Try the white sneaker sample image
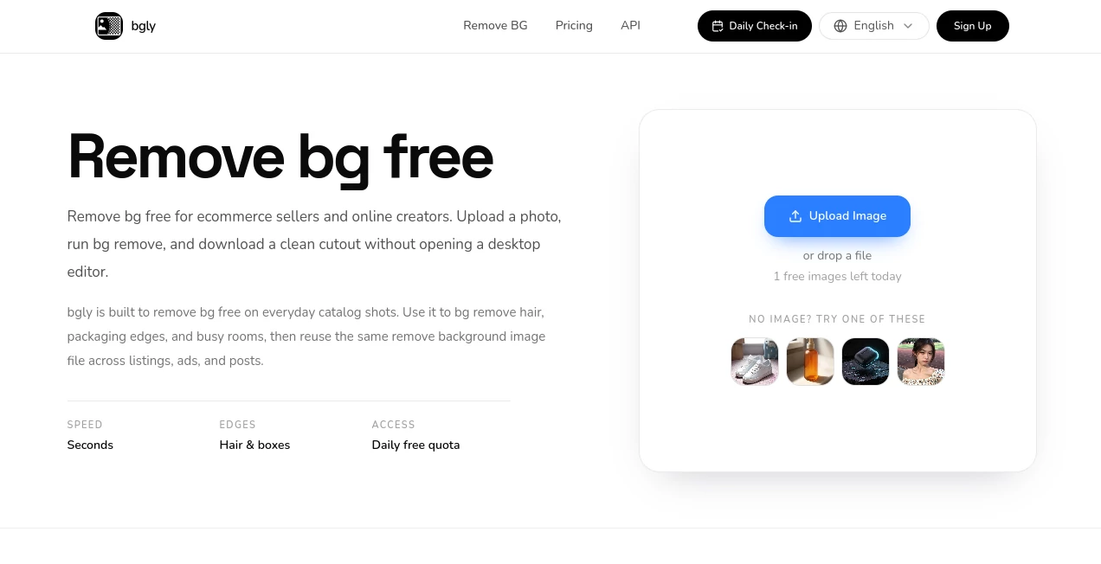The image size is (1101, 564). pos(755,362)
